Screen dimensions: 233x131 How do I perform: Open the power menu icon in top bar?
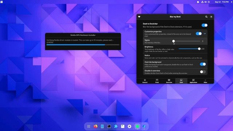pos(209,2)
